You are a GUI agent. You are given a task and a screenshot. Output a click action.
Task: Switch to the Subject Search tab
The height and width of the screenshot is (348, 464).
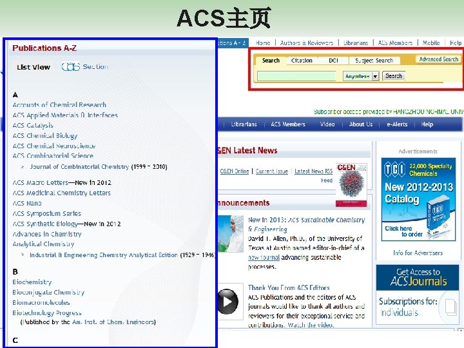click(x=374, y=61)
